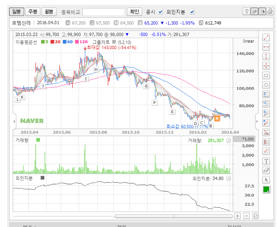Click the 외인지분 legend square
This screenshot has width=277, height=227.
pyautogui.click(x=42, y=178)
